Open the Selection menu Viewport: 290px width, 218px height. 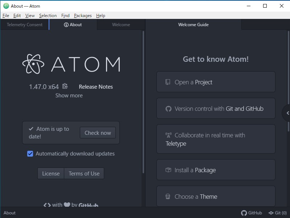48,16
